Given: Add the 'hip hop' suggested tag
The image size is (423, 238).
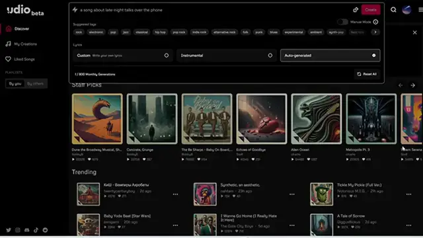Looking at the screenshot, I should tap(160, 32).
